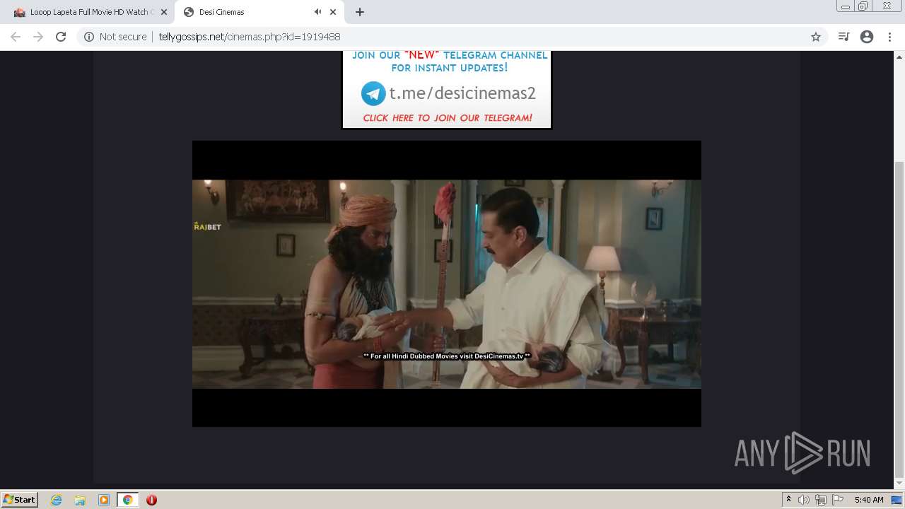Open the media control button

coord(843,37)
